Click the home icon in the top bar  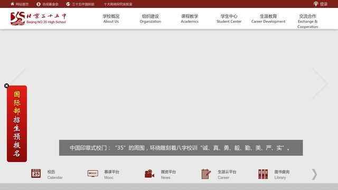(x=12, y=4)
